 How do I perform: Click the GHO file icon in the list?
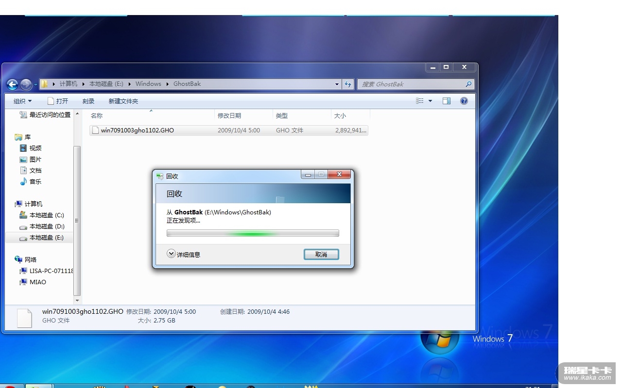95,130
